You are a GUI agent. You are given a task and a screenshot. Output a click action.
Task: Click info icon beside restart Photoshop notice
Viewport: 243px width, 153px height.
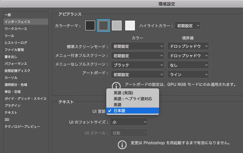pyautogui.click(x=122, y=145)
